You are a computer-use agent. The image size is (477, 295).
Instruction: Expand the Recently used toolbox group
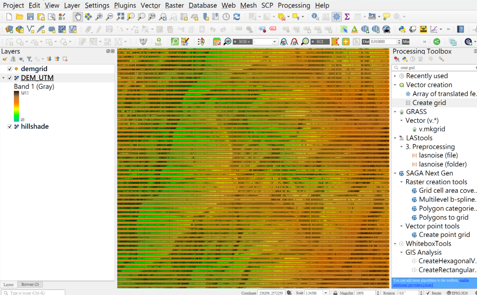[x=395, y=76]
